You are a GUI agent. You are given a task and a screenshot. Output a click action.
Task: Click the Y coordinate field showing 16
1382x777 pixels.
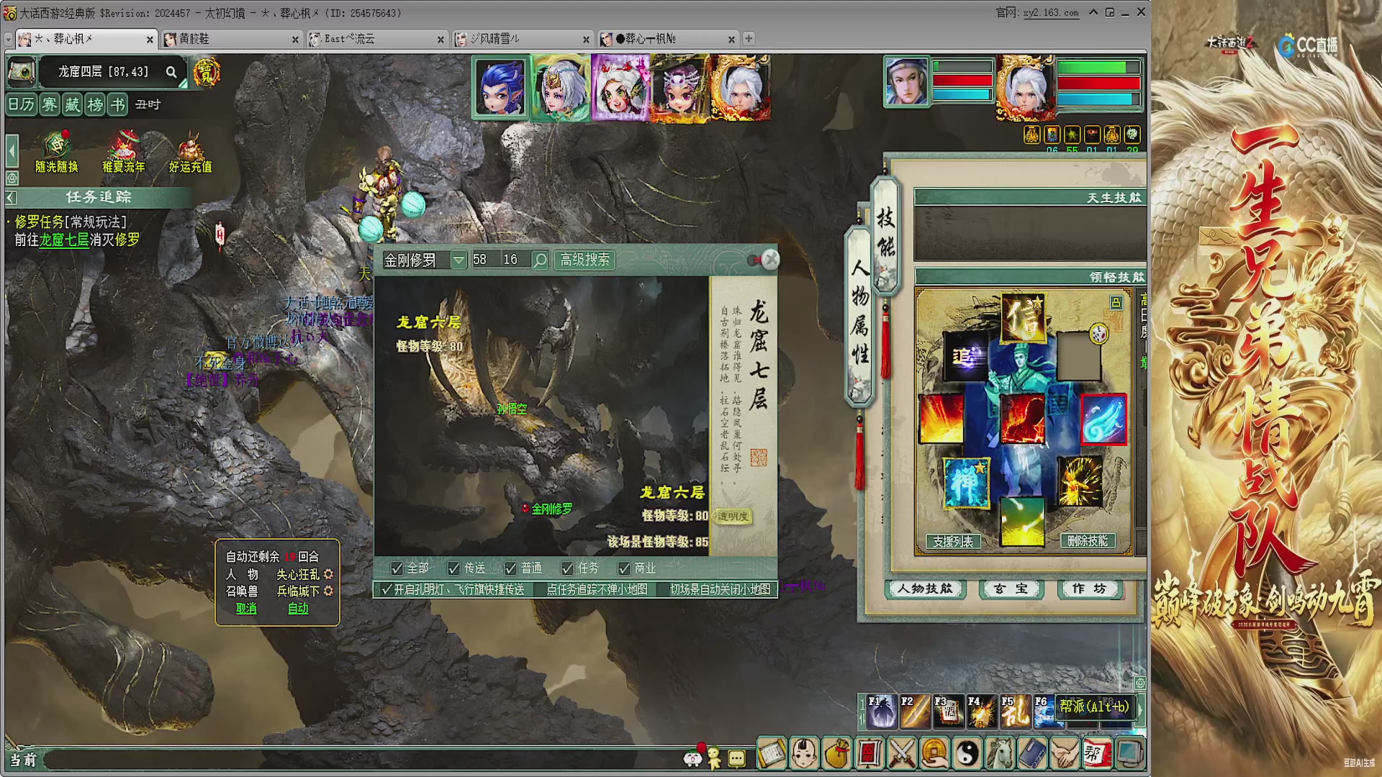[x=515, y=260]
